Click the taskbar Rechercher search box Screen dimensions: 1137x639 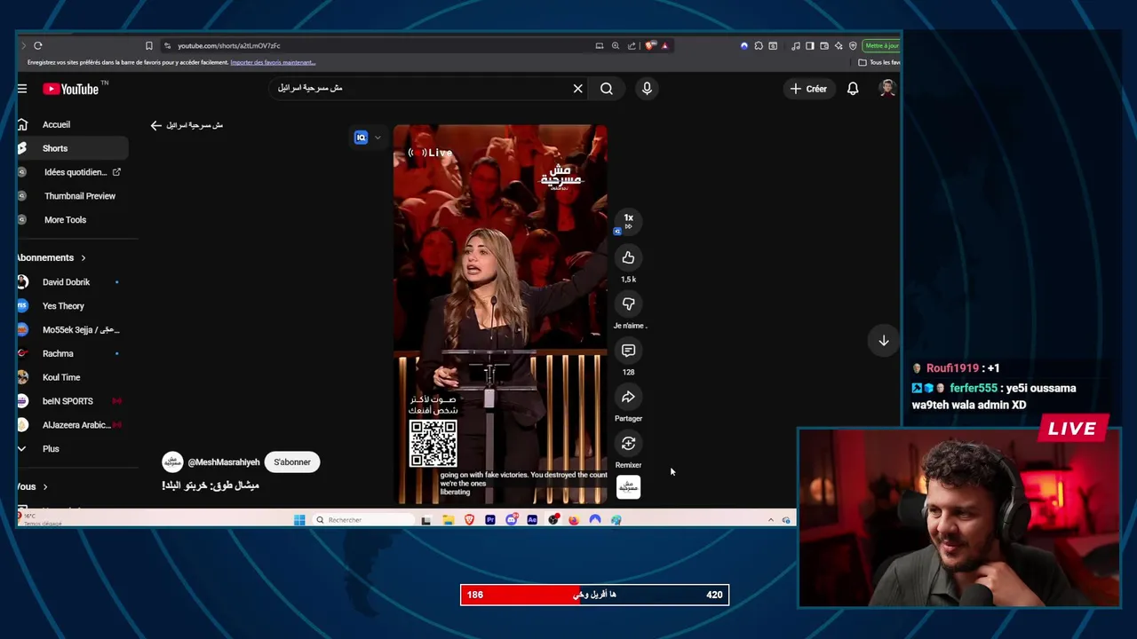[362, 520]
